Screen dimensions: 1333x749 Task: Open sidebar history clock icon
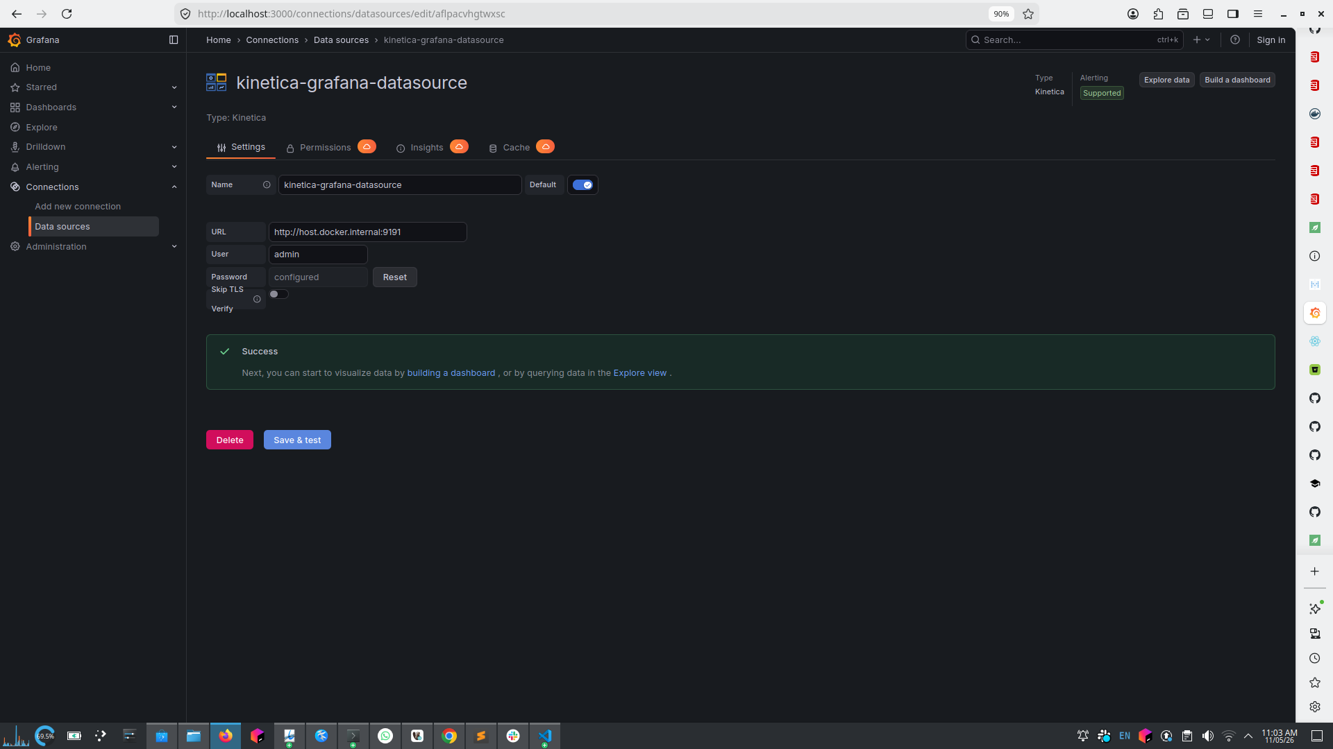[1315, 659]
